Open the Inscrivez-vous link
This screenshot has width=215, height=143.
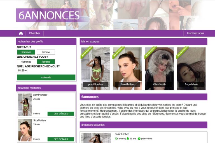click(195, 33)
